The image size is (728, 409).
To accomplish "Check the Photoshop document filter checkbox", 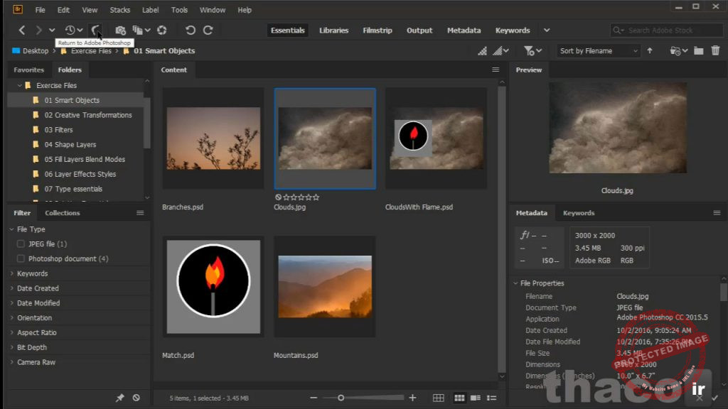I will click(21, 259).
